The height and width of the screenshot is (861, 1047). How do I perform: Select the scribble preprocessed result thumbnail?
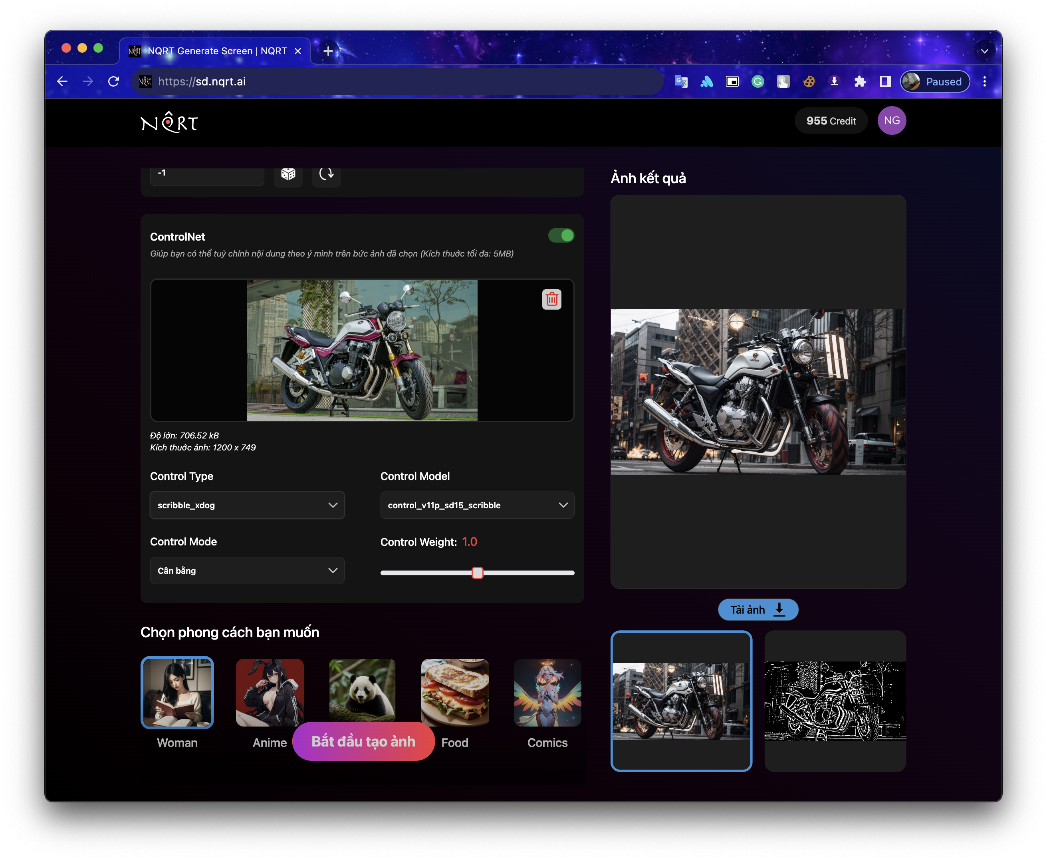tap(835, 701)
